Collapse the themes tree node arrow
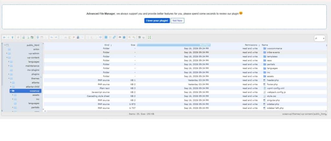Image resolution: width=331 pixels, height=141 pixels. tap(9, 78)
